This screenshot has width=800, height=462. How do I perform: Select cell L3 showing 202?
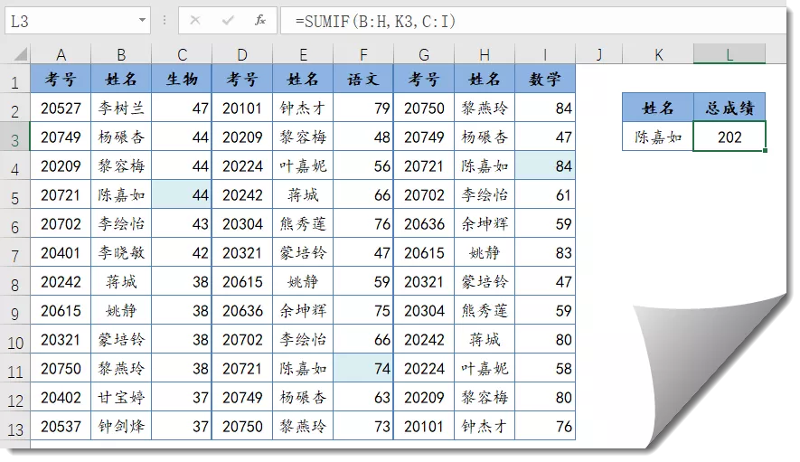tap(729, 137)
